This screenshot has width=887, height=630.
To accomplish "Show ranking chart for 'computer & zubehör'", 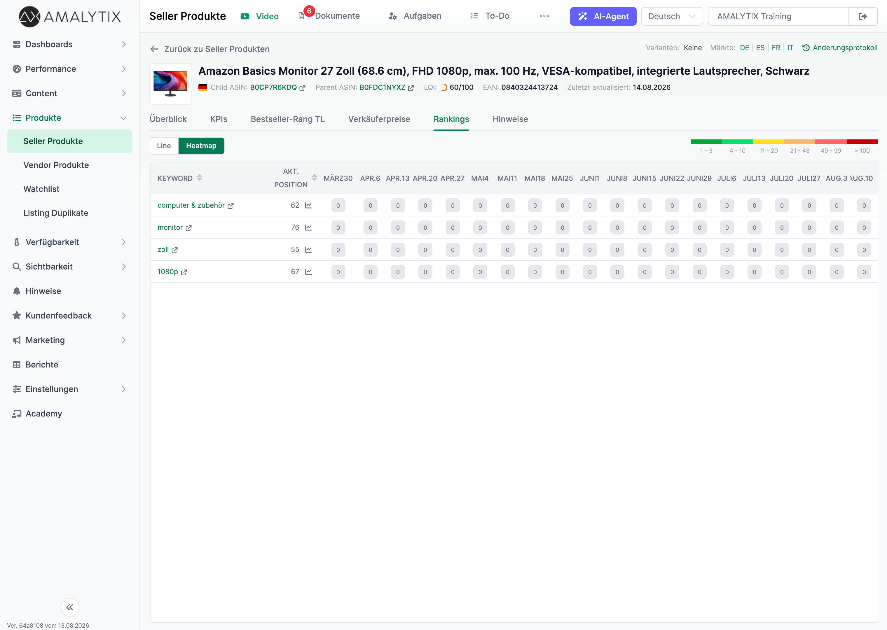I will tap(308, 205).
